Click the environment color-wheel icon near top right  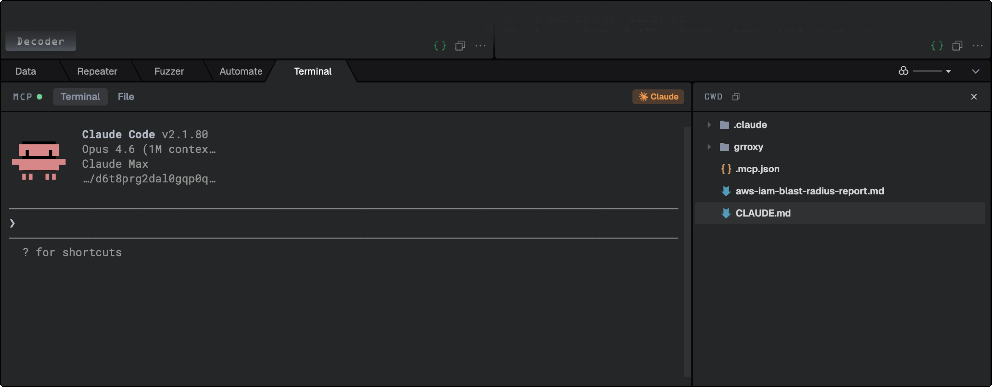[x=904, y=71]
